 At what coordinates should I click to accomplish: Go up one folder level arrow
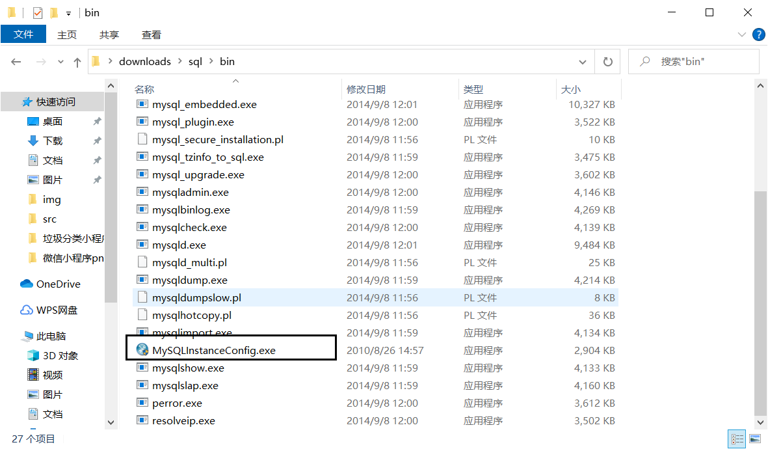click(77, 62)
